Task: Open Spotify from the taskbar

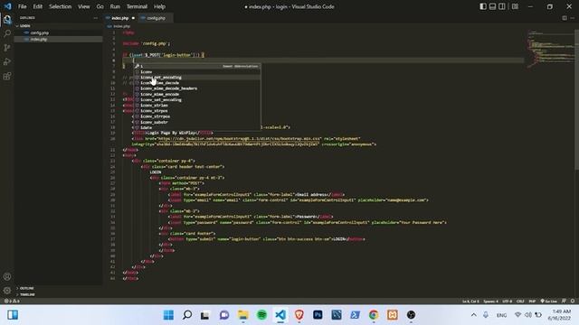Action: [x=261, y=315]
